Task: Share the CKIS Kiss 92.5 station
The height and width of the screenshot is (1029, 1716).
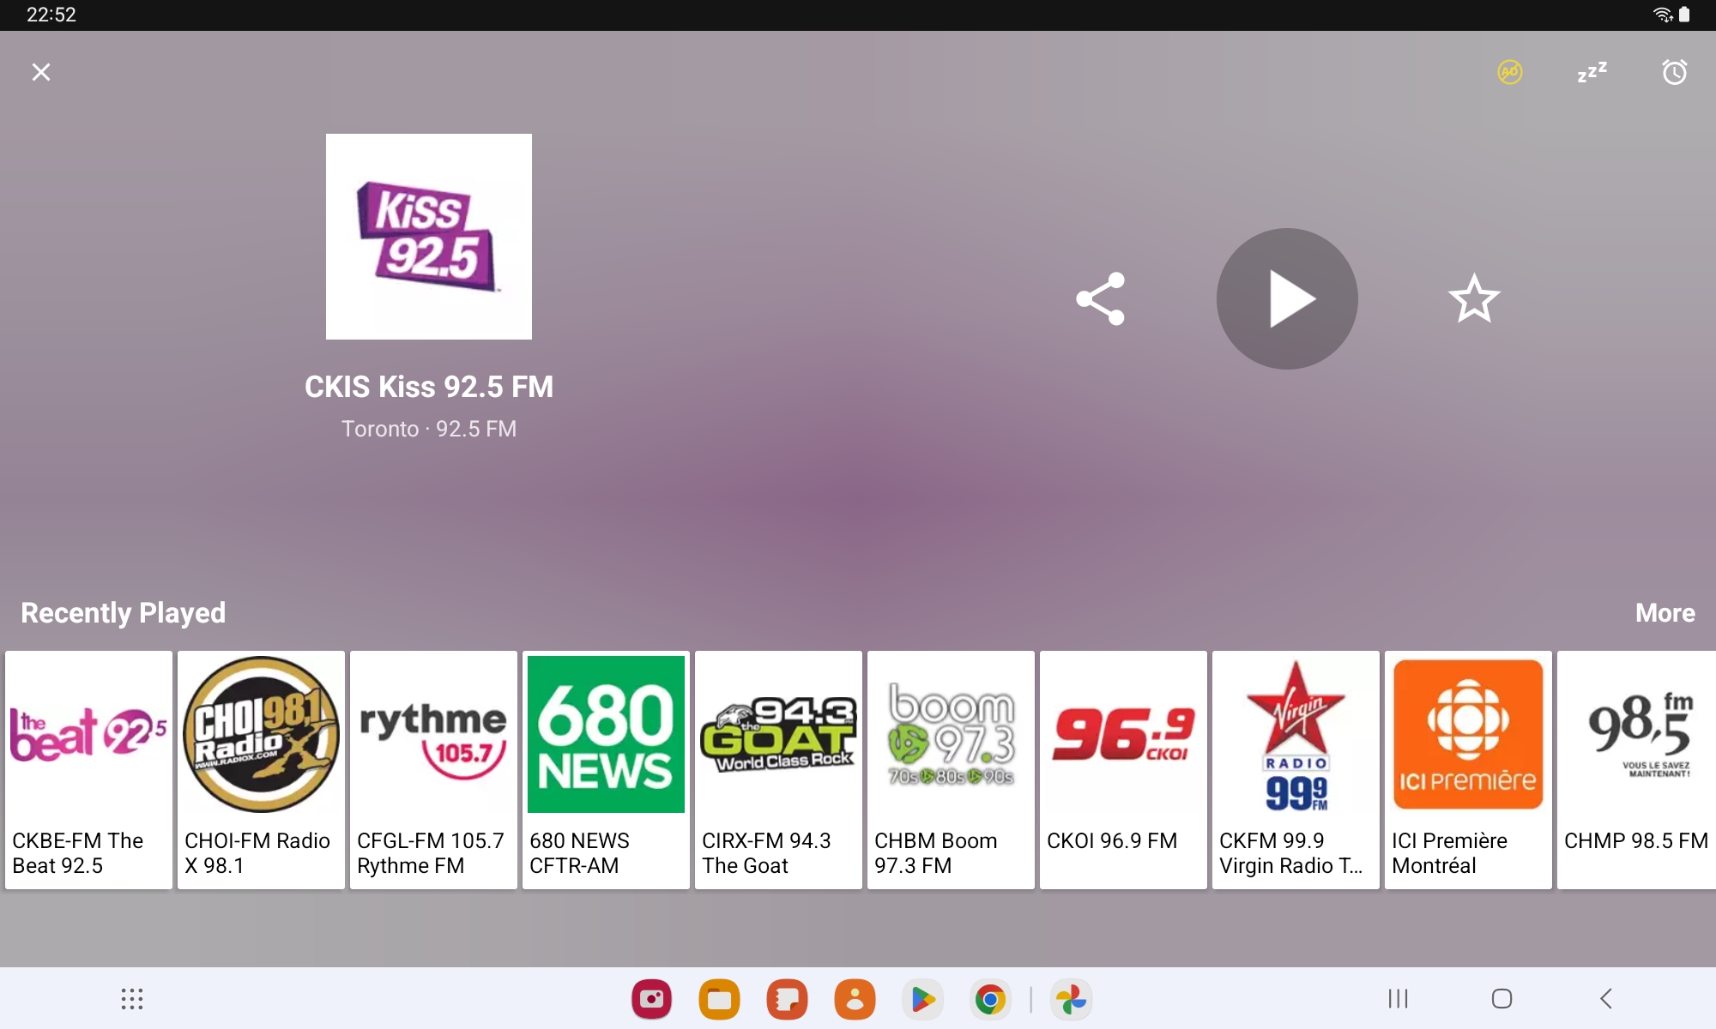Action: [x=1100, y=298]
